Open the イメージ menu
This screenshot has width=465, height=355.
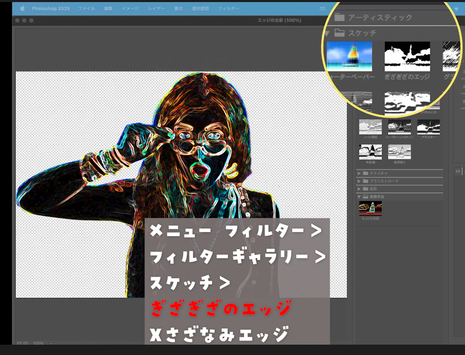[x=130, y=9]
